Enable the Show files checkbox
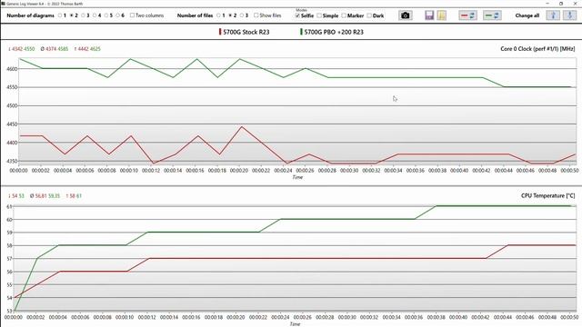 [x=267, y=15]
